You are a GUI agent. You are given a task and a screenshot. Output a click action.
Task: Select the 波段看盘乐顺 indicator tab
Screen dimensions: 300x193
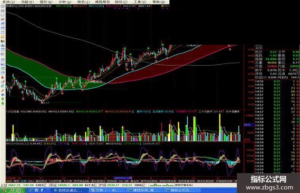(187, 181)
